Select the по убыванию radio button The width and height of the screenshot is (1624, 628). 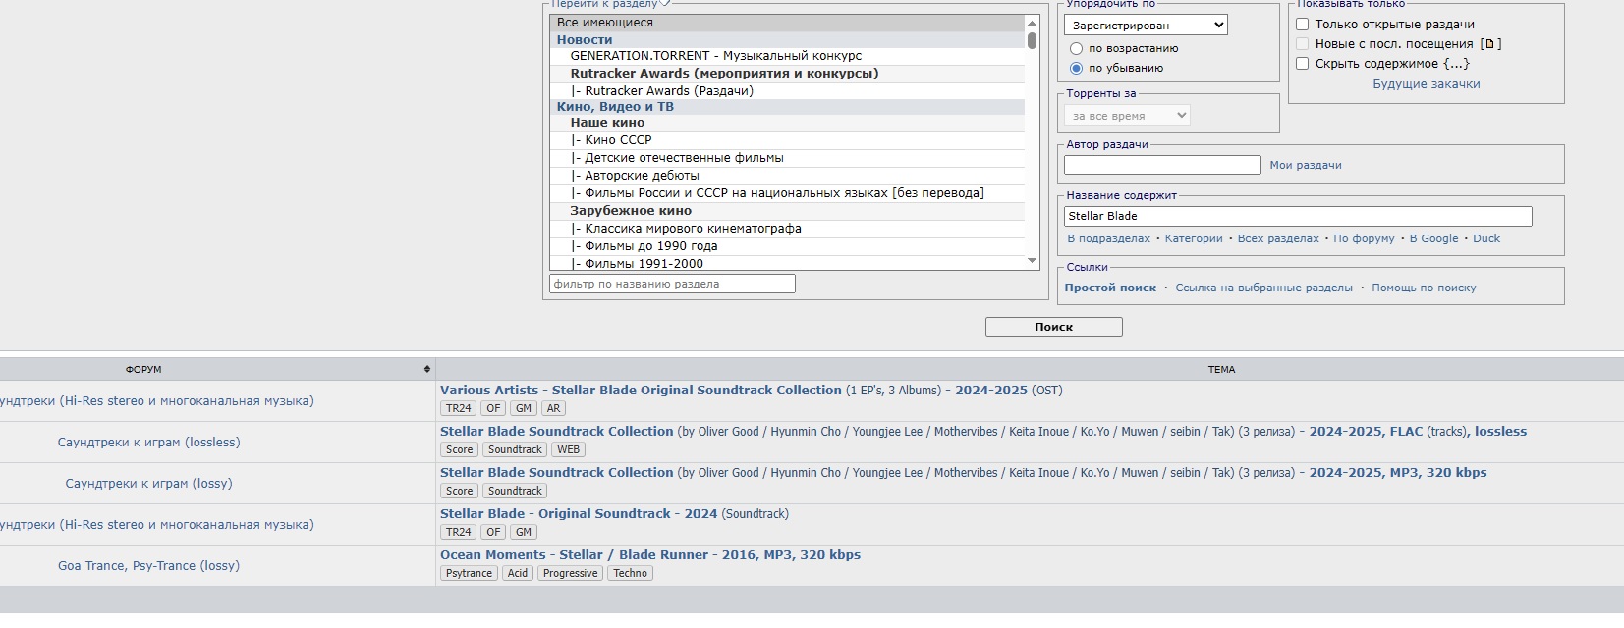(1076, 68)
